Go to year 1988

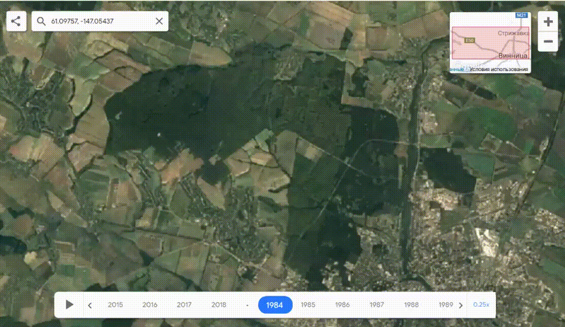coord(411,305)
